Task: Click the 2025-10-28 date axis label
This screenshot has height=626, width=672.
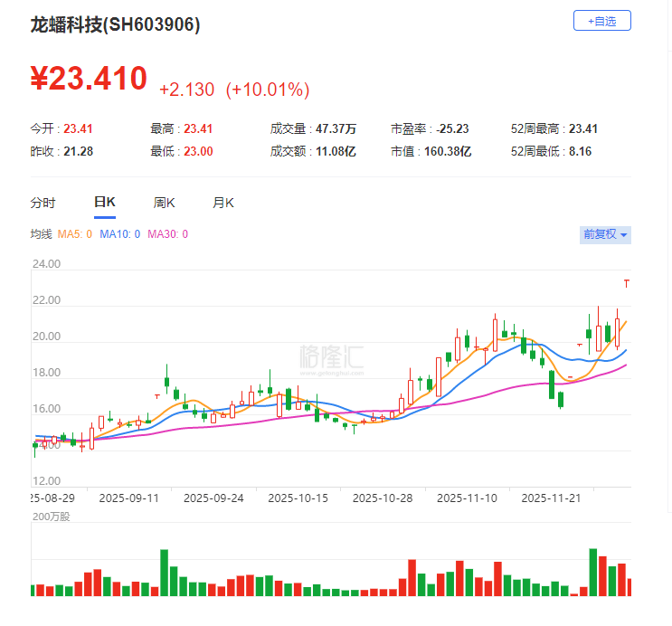Action: [x=383, y=498]
